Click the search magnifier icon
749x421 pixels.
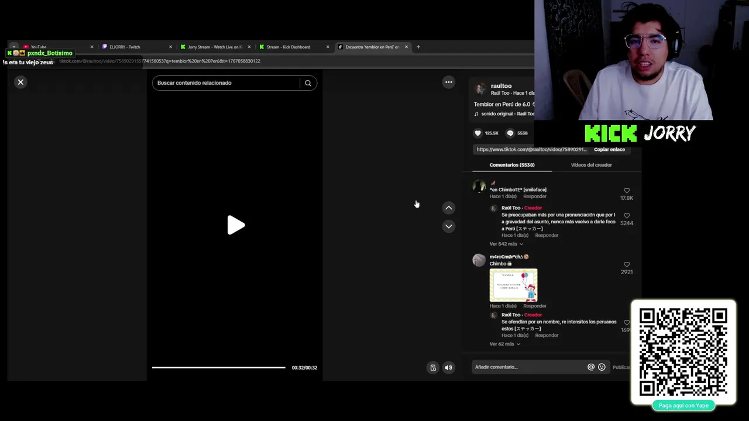point(308,83)
